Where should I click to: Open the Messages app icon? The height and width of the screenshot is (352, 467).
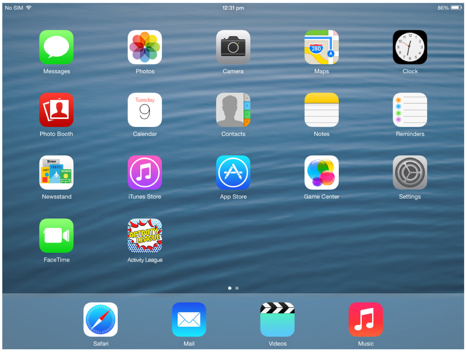(x=56, y=47)
